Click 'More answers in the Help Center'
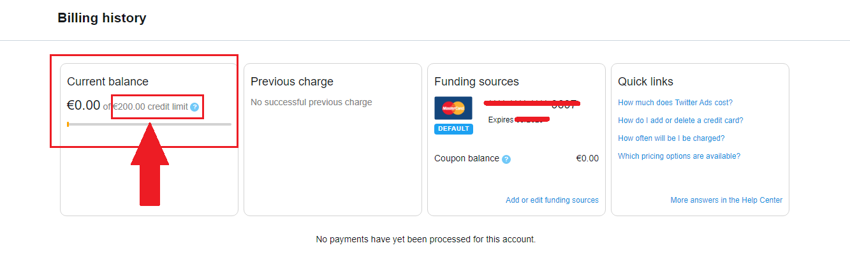The width and height of the screenshot is (850, 271). [x=726, y=200]
